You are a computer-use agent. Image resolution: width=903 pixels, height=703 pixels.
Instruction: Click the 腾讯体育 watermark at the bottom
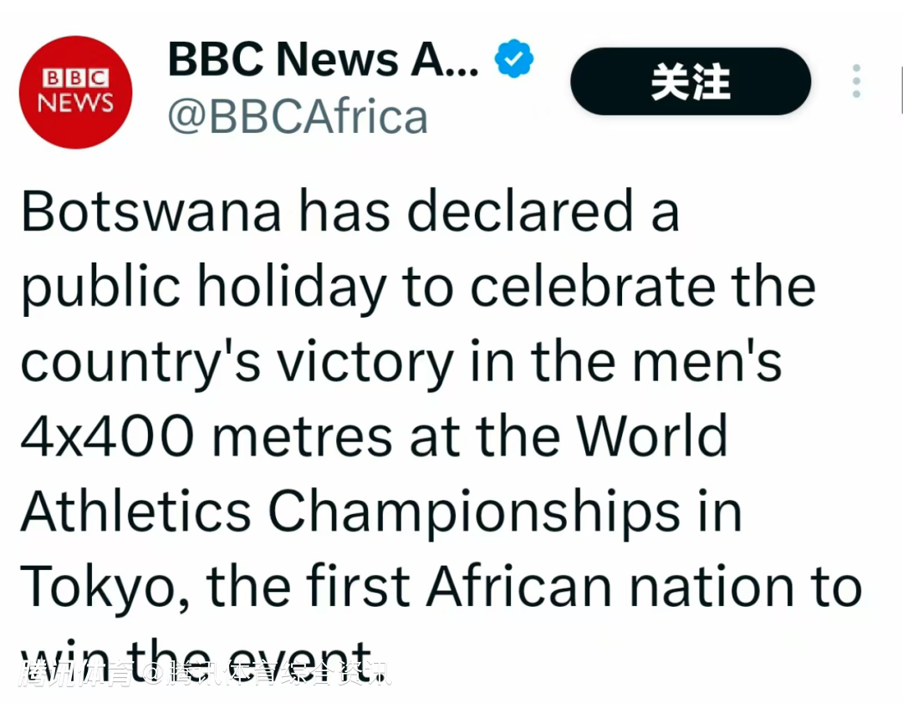tap(77, 673)
